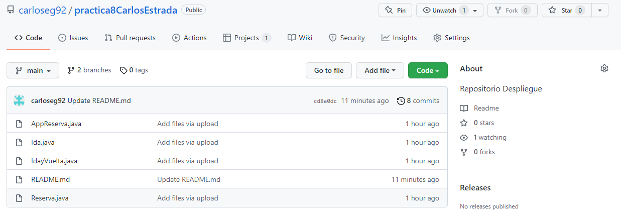
Task: Open commit hash cd8a0dc
Action: coord(325,101)
